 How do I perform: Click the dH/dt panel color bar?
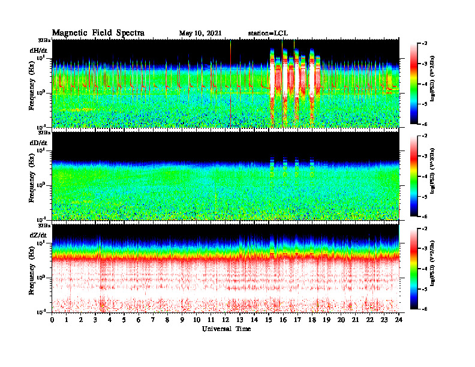414,83
